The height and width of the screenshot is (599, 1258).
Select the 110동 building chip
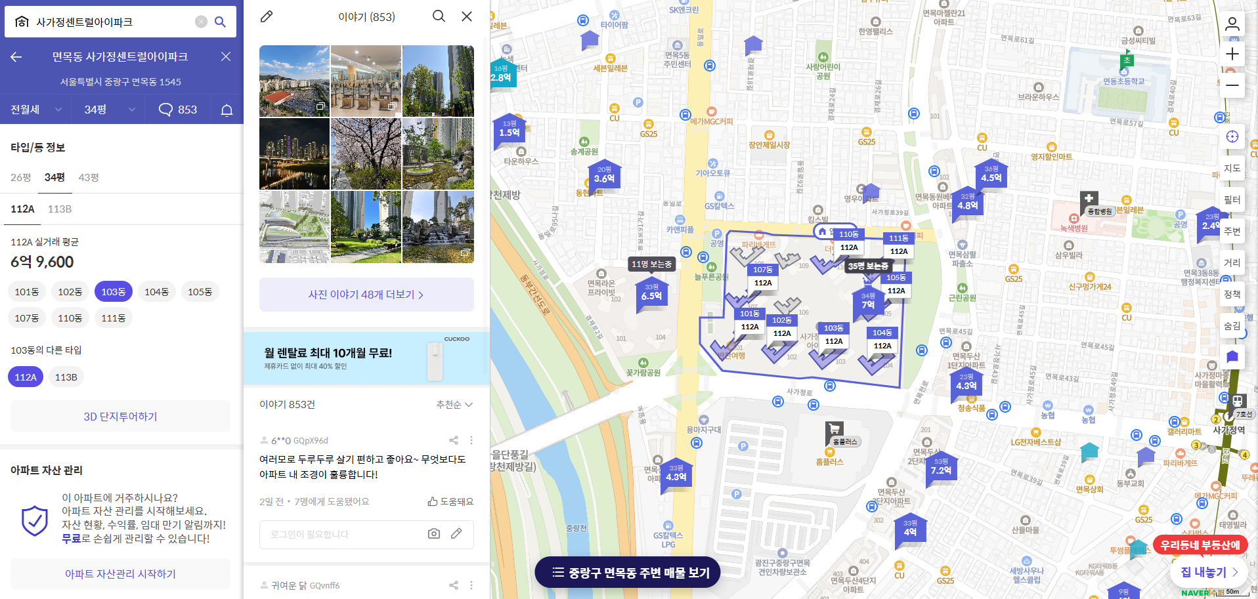click(70, 318)
